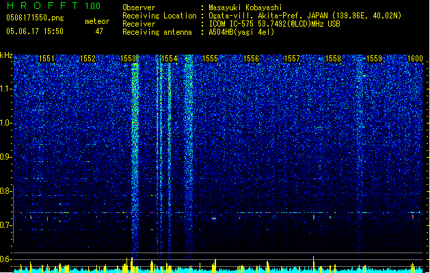The image size is (430, 273).
Task: Click the 1600 time marker
Action: coord(415,59)
